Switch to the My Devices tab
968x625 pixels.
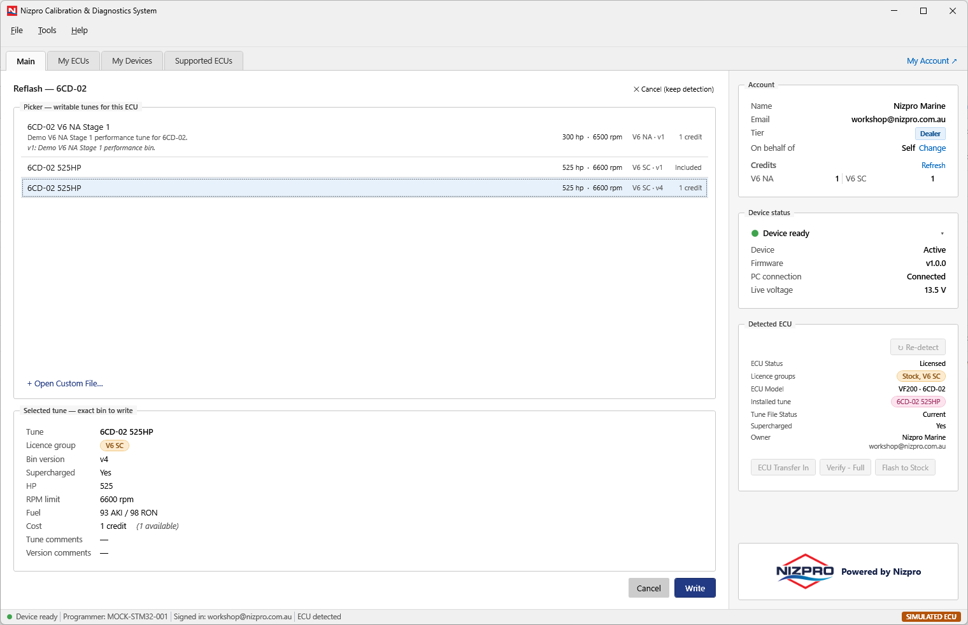point(132,61)
